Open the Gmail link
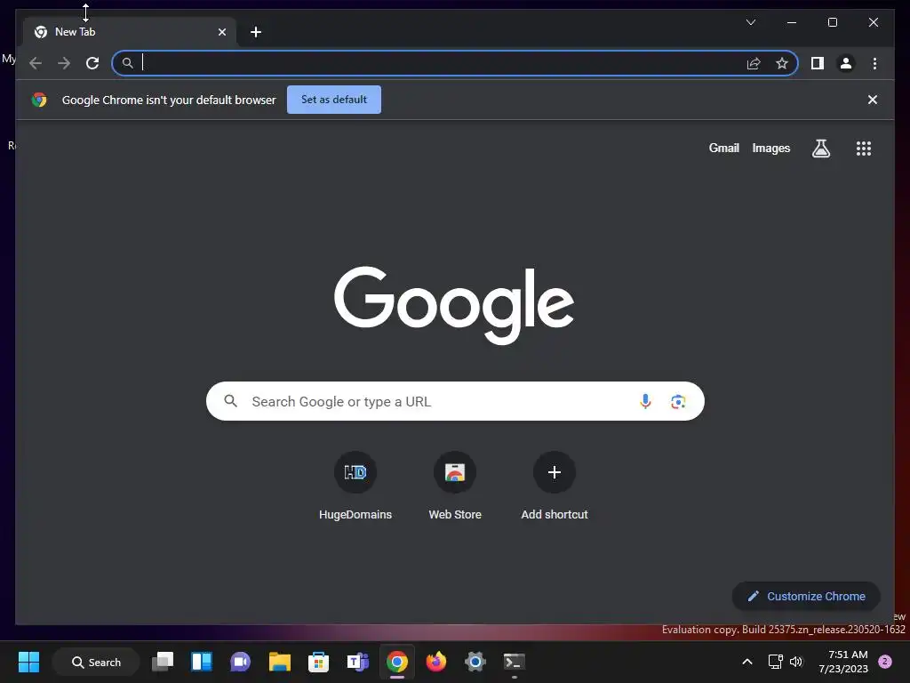 pyautogui.click(x=723, y=149)
